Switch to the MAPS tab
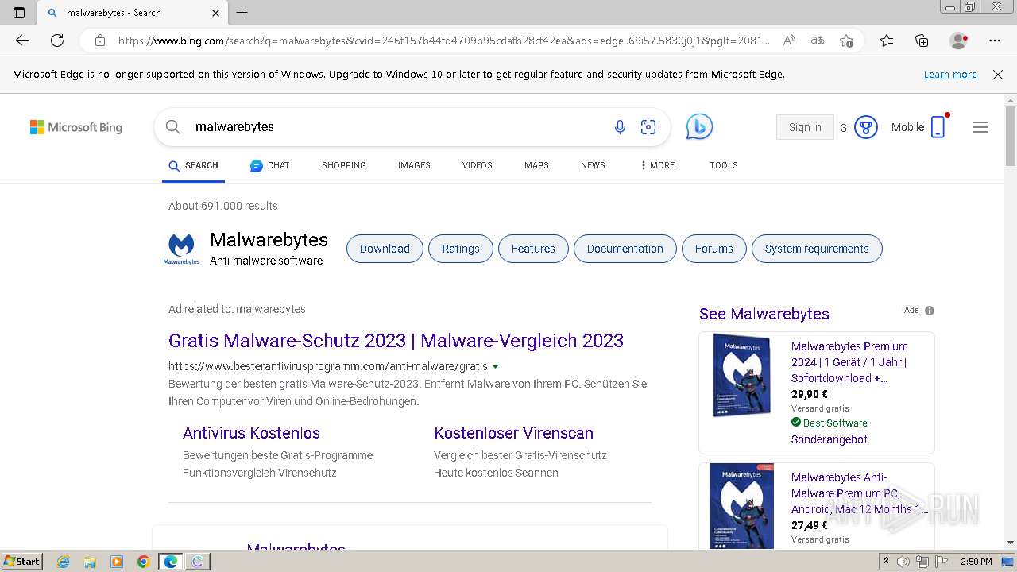 [x=536, y=165]
